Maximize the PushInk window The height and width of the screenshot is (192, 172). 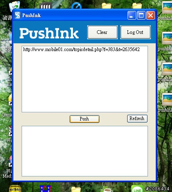pos(141,15)
